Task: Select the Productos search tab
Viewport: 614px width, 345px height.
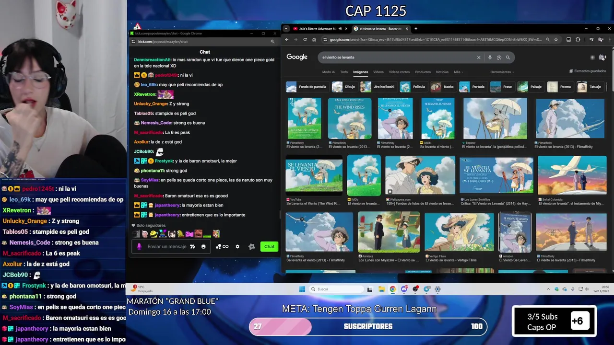Action: coord(423,72)
